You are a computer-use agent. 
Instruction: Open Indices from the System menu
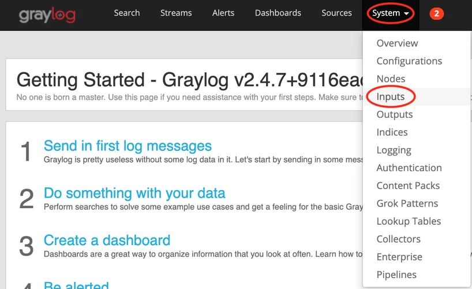[392, 132]
